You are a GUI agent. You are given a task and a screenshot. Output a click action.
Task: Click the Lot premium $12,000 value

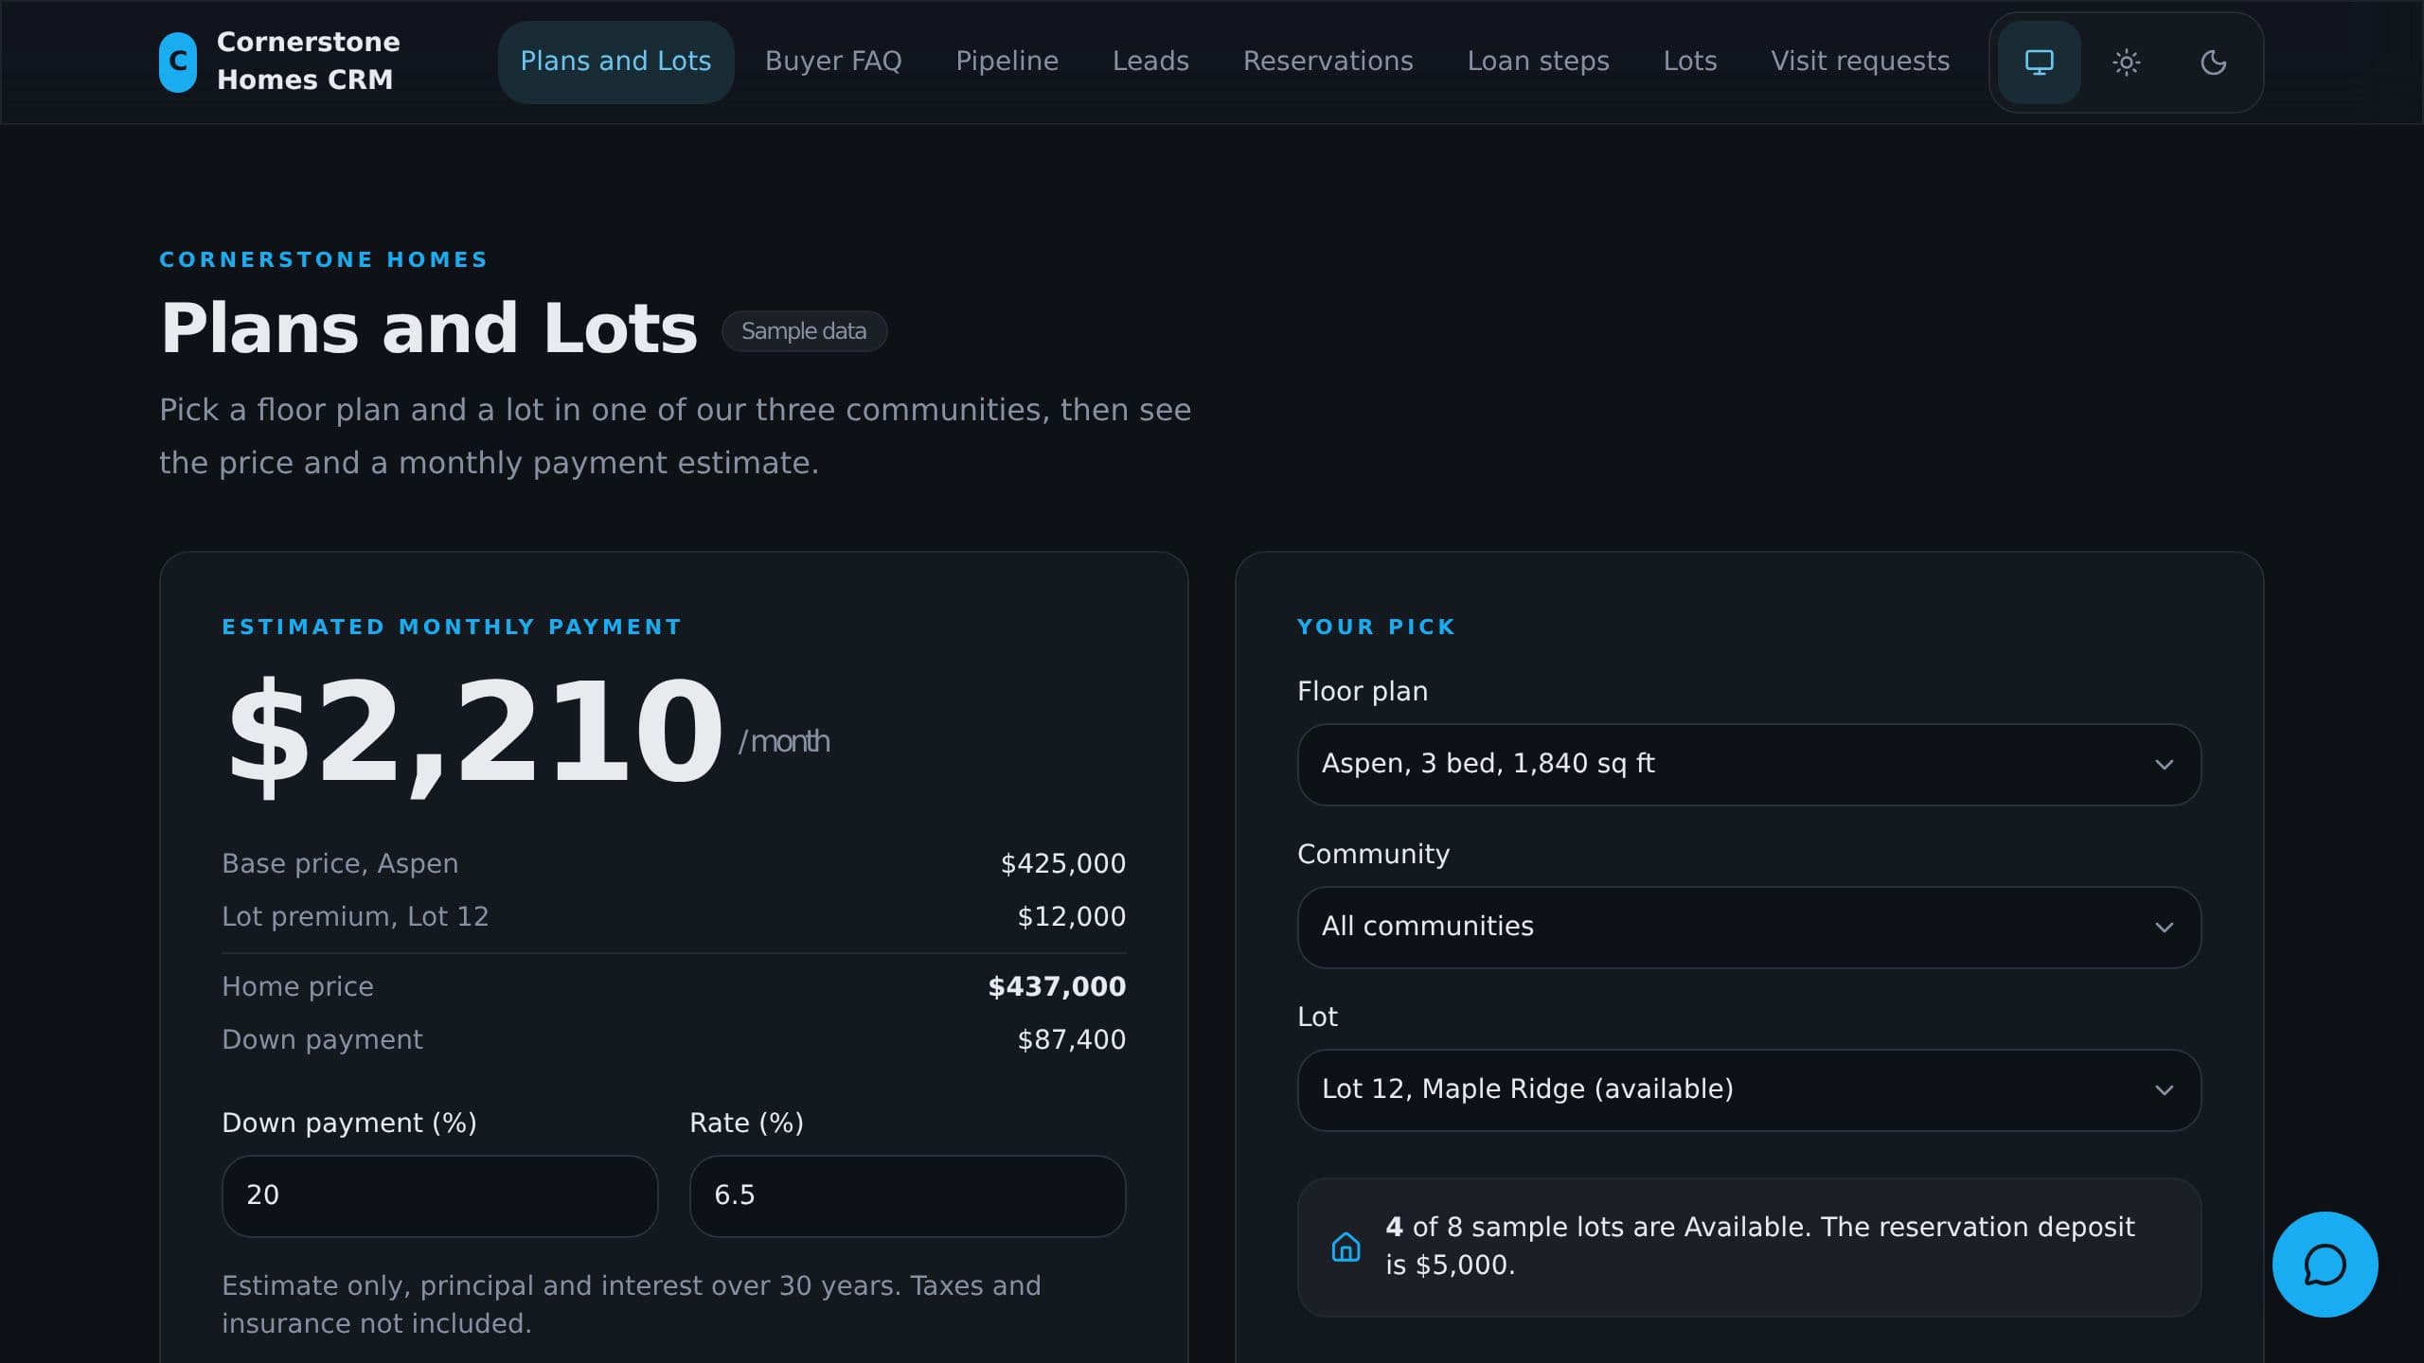coord(1071,916)
